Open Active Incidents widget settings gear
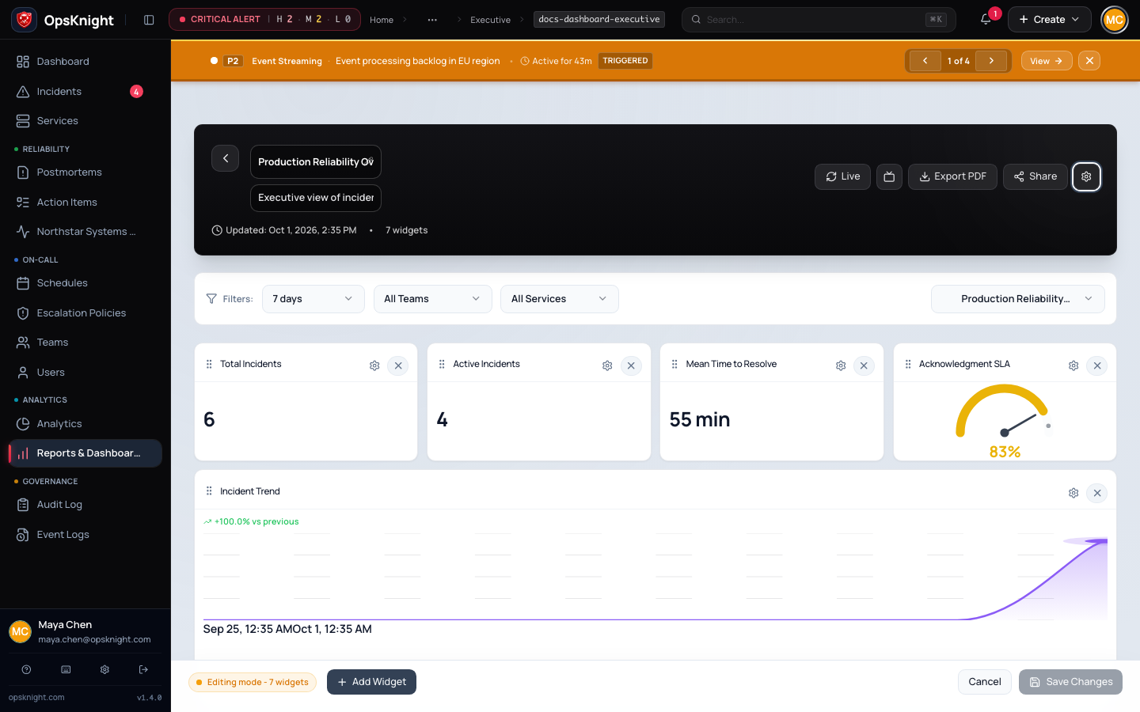This screenshot has width=1140, height=712. point(607,365)
